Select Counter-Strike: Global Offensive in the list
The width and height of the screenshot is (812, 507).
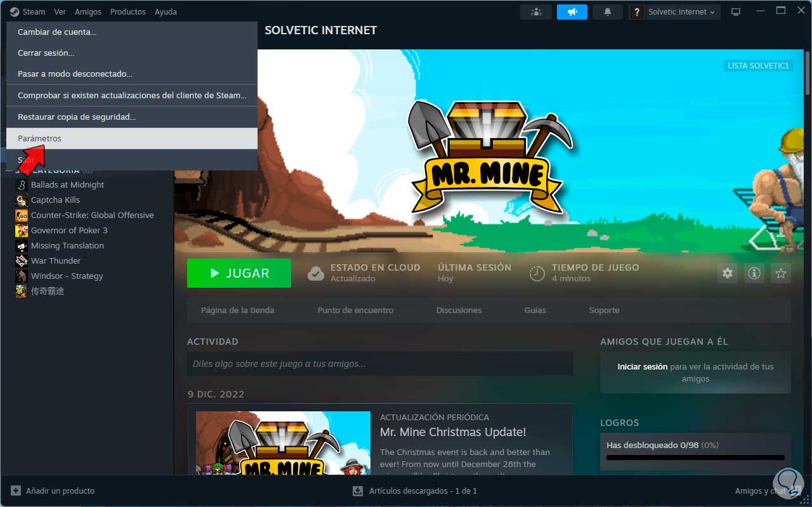click(x=93, y=215)
